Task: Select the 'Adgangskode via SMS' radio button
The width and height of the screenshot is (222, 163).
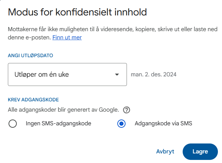Action: click(121, 124)
